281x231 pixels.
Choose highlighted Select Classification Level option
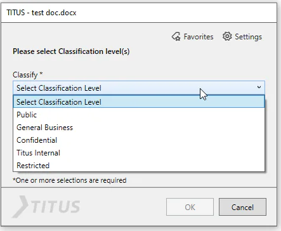click(x=139, y=102)
